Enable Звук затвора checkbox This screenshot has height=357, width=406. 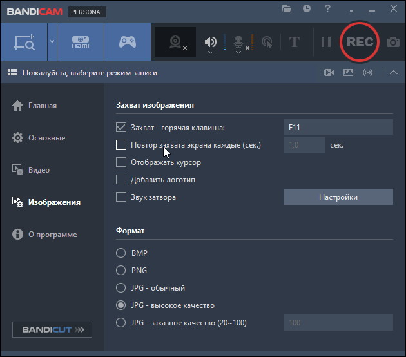pyautogui.click(x=121, y=197)
